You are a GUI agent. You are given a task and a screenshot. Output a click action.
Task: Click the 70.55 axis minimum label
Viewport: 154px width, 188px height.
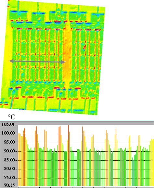click(9, 186)
